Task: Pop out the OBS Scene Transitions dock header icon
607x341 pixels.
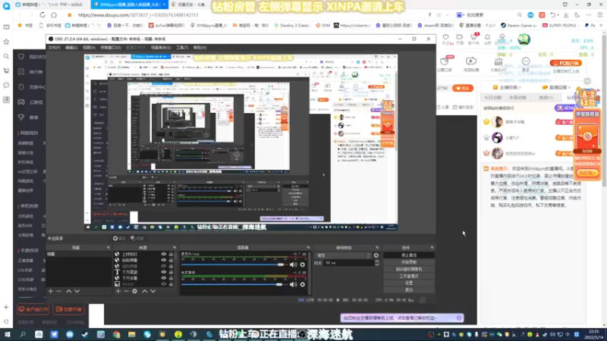Action: pos(377,248)
